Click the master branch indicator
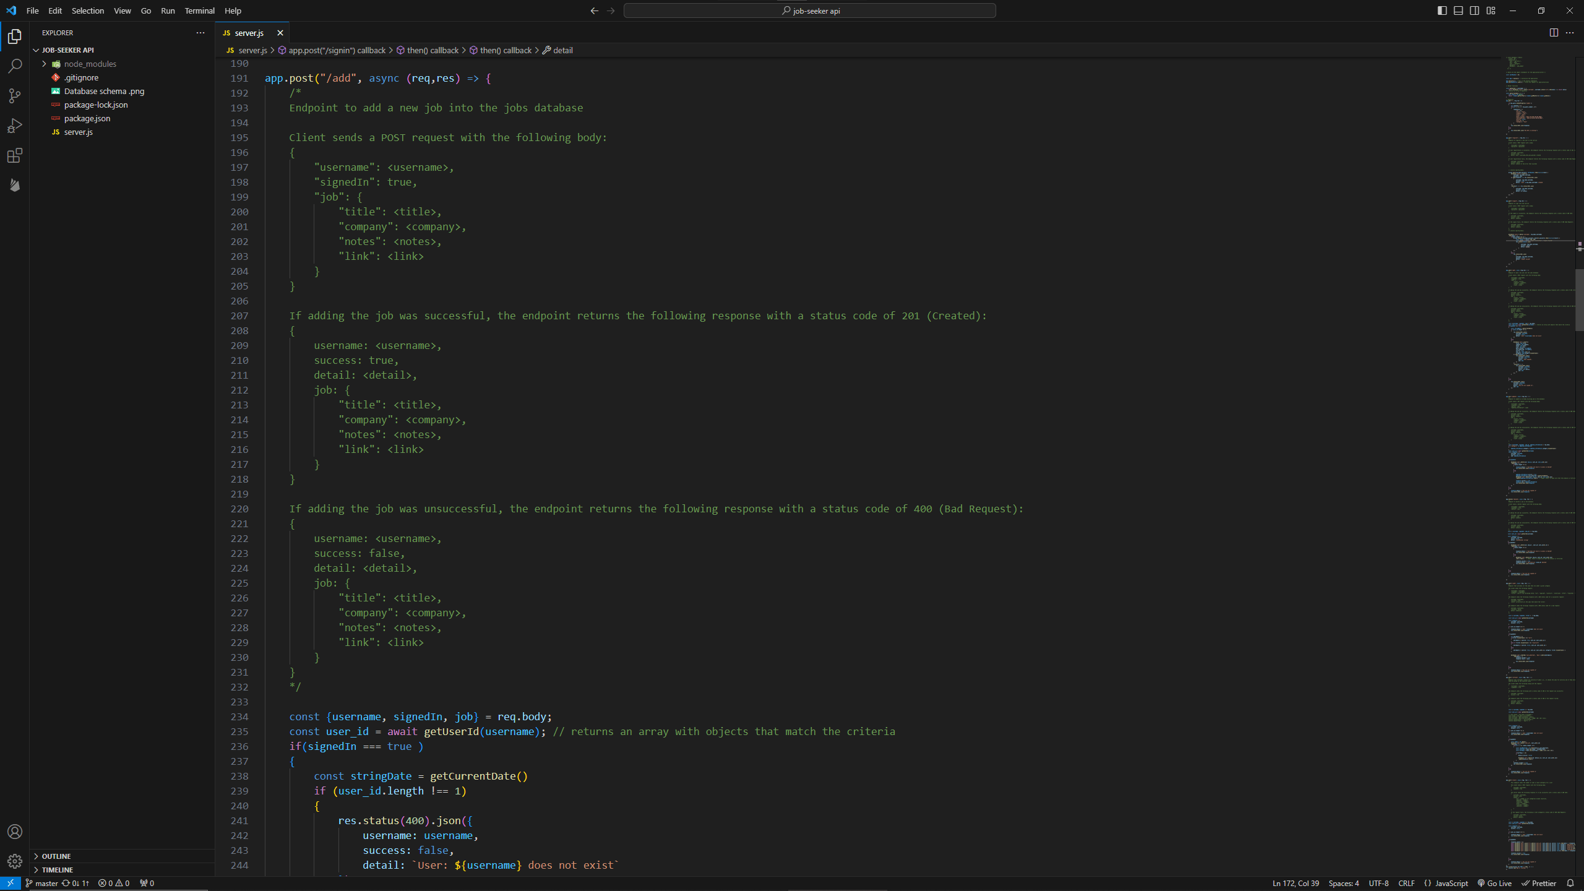The height and width of the screenshot is (891, 1584). pyautogui.click(x=41, y=883)
